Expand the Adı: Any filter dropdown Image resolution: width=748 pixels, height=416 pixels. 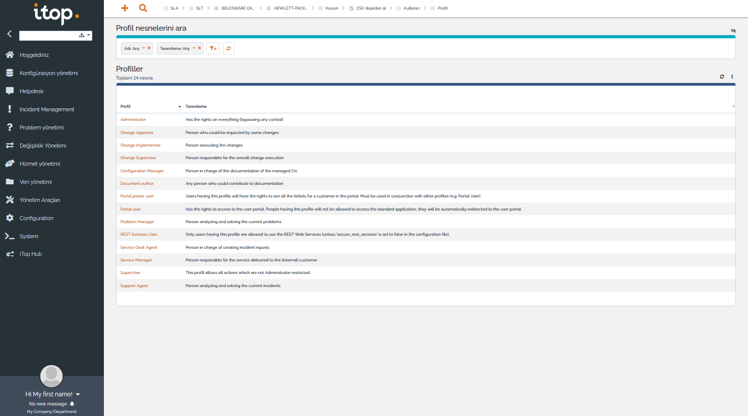click(143, 48)
